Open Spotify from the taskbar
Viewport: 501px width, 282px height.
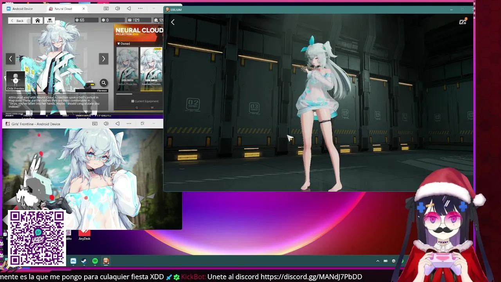click(x=95, y=261)
